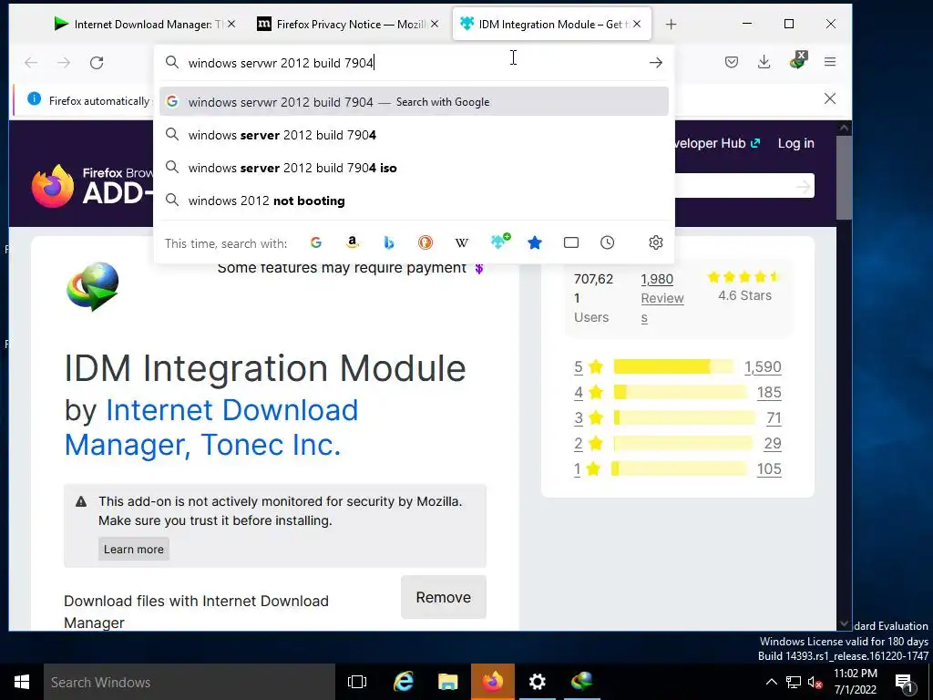933x700 pixels.
Task: Click the 5-star rating bar
Action: [673, 366]
